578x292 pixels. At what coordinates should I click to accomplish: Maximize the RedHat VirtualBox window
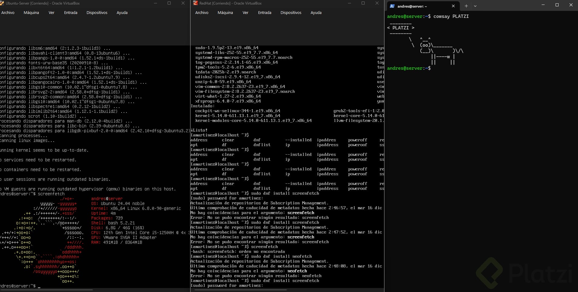[x=363, y=3]
